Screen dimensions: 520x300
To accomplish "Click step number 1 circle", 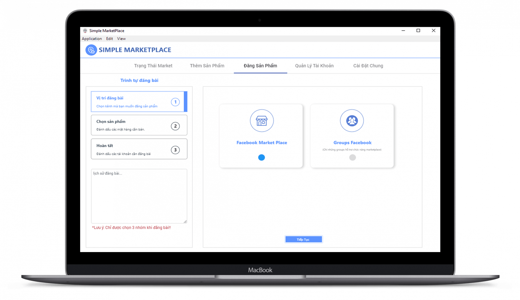I will 175,102.
